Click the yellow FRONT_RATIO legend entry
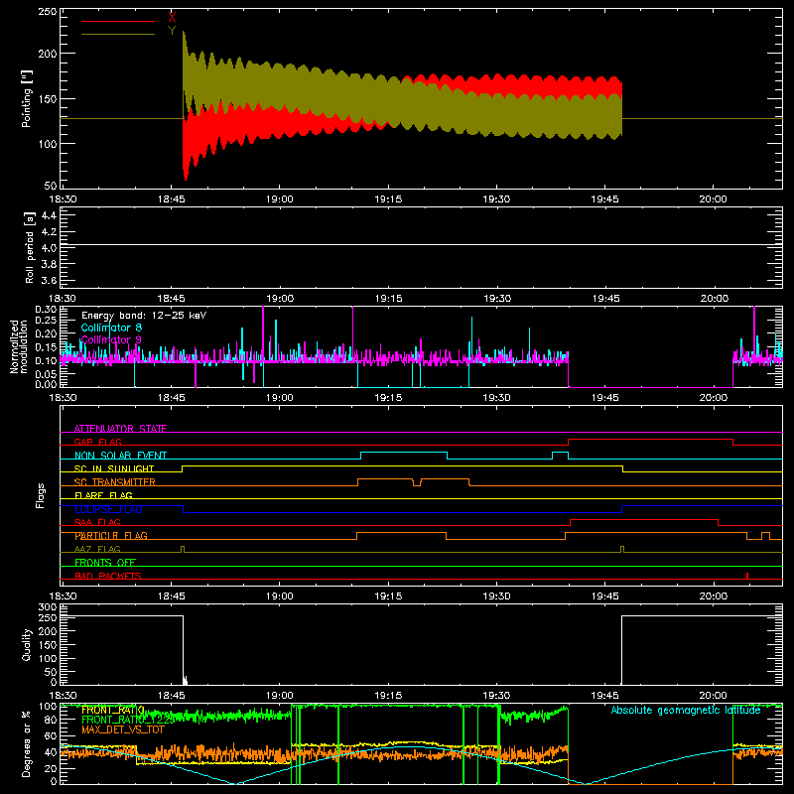The height and width of the screenshot is (794, 794). 113,710
